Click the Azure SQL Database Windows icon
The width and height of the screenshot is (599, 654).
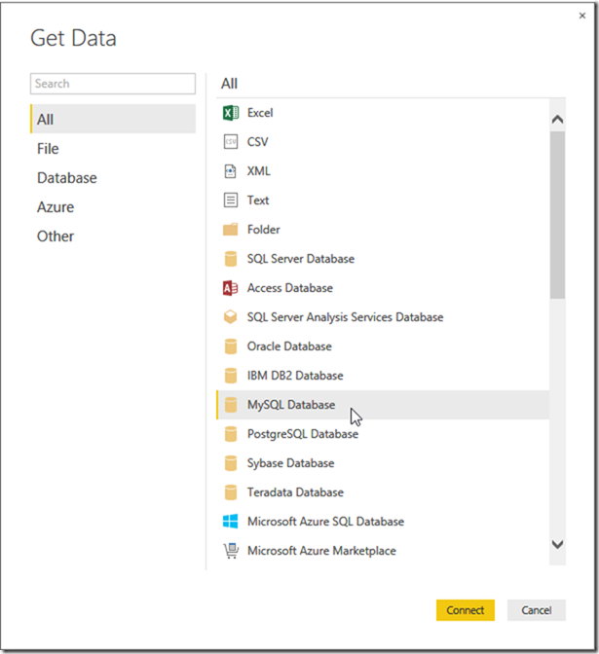[x=231, y=522]
